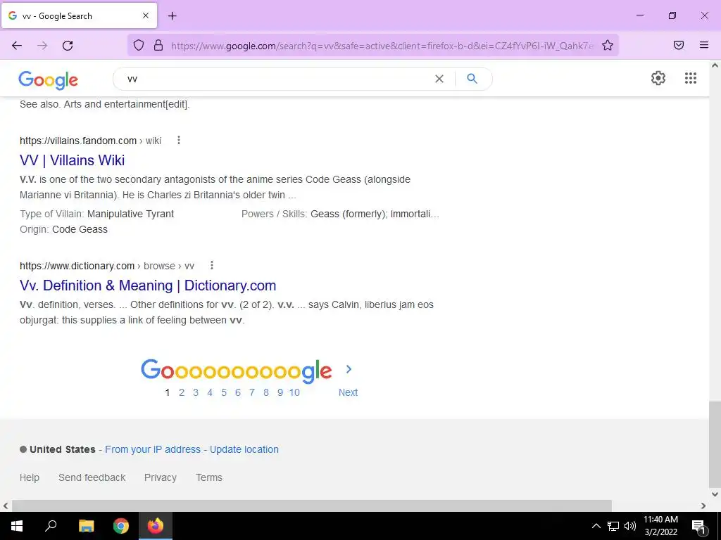
Task: Open the Terms footer link
Action: (209, 477)
